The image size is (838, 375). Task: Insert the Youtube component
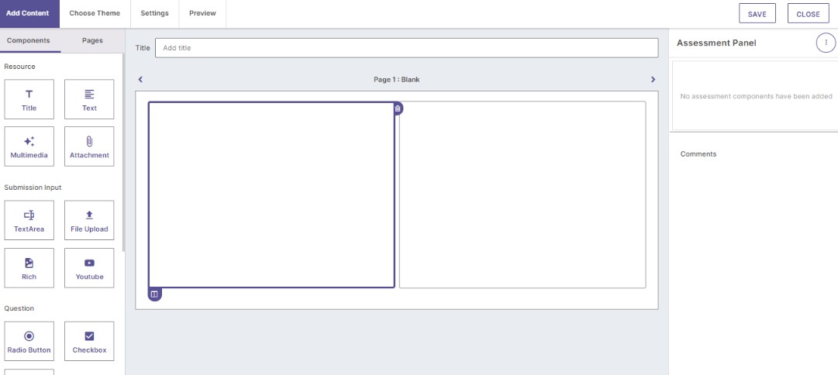(x=89, y=268)
